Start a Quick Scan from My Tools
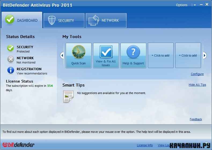The image size is (212, 150). tap(79, 55)
